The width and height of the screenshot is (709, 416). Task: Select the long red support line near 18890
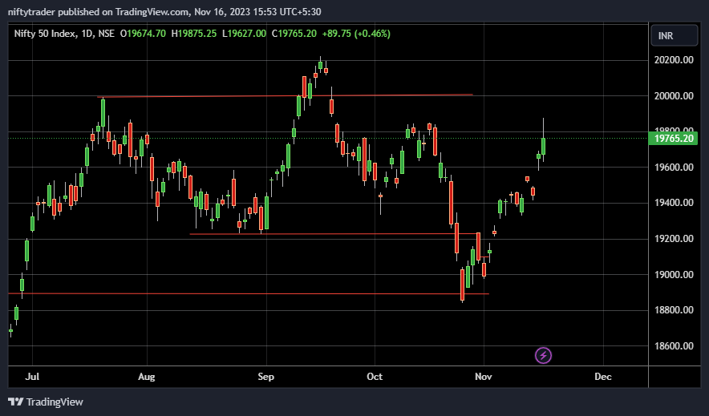pos(249,293)
